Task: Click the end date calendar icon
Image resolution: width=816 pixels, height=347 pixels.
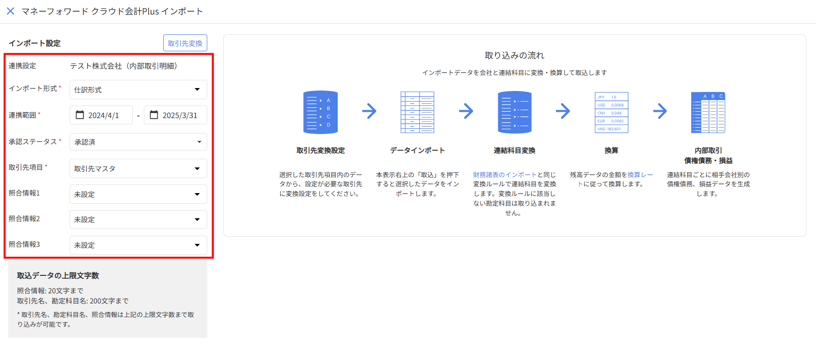Action: 154,115
